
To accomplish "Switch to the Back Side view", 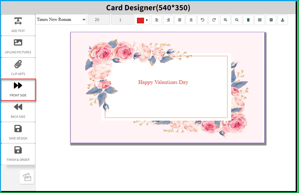I will coord(18,111).
